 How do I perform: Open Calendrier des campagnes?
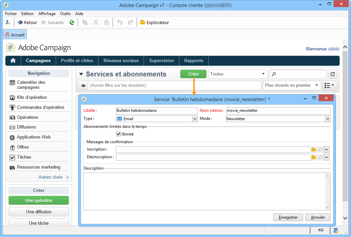click(x=39, y=85)
